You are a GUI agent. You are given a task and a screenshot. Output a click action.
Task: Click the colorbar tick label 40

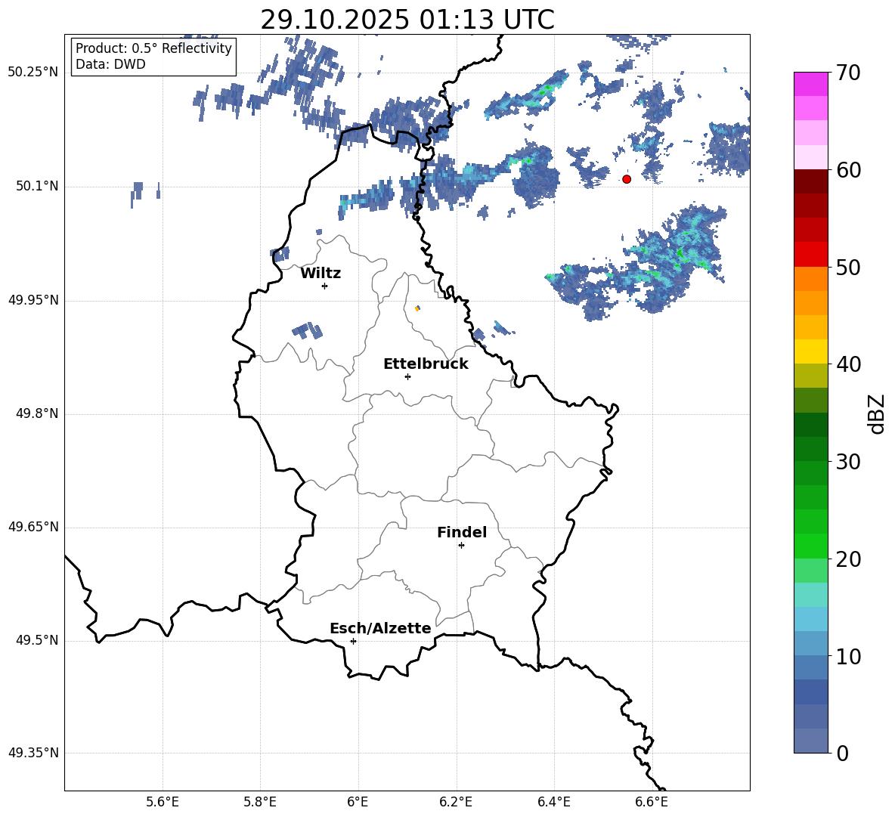(848, 364)
